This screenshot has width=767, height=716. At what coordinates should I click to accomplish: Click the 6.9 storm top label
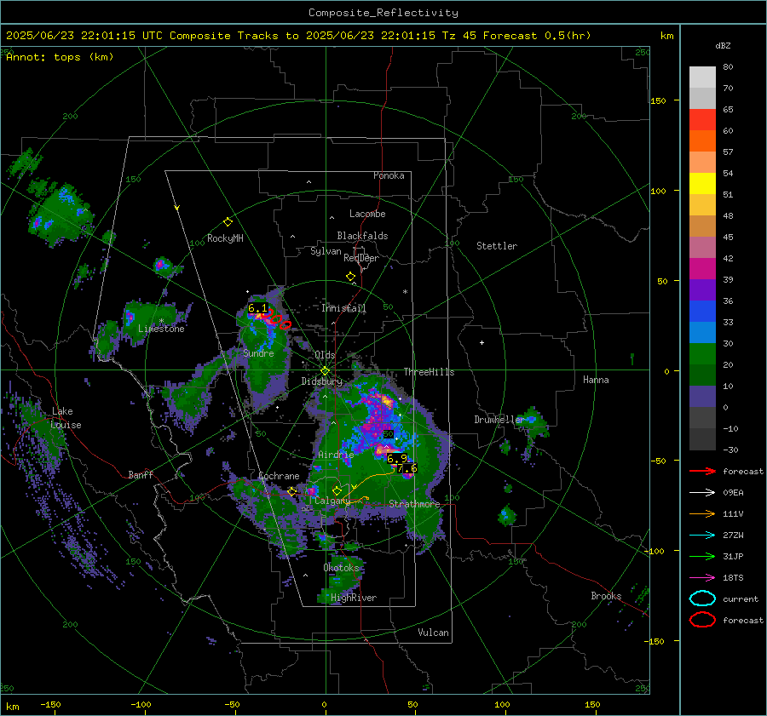pos(396,458)
